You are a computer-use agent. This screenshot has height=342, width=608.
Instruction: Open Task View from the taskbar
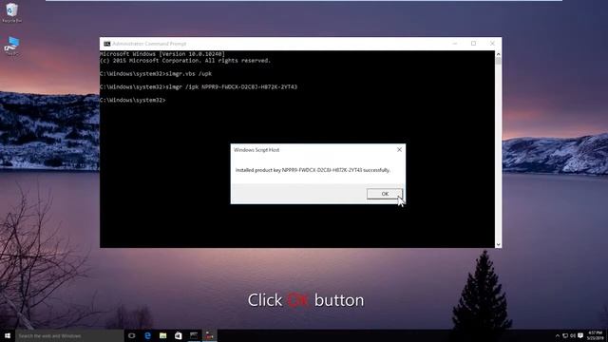point(131,335)
